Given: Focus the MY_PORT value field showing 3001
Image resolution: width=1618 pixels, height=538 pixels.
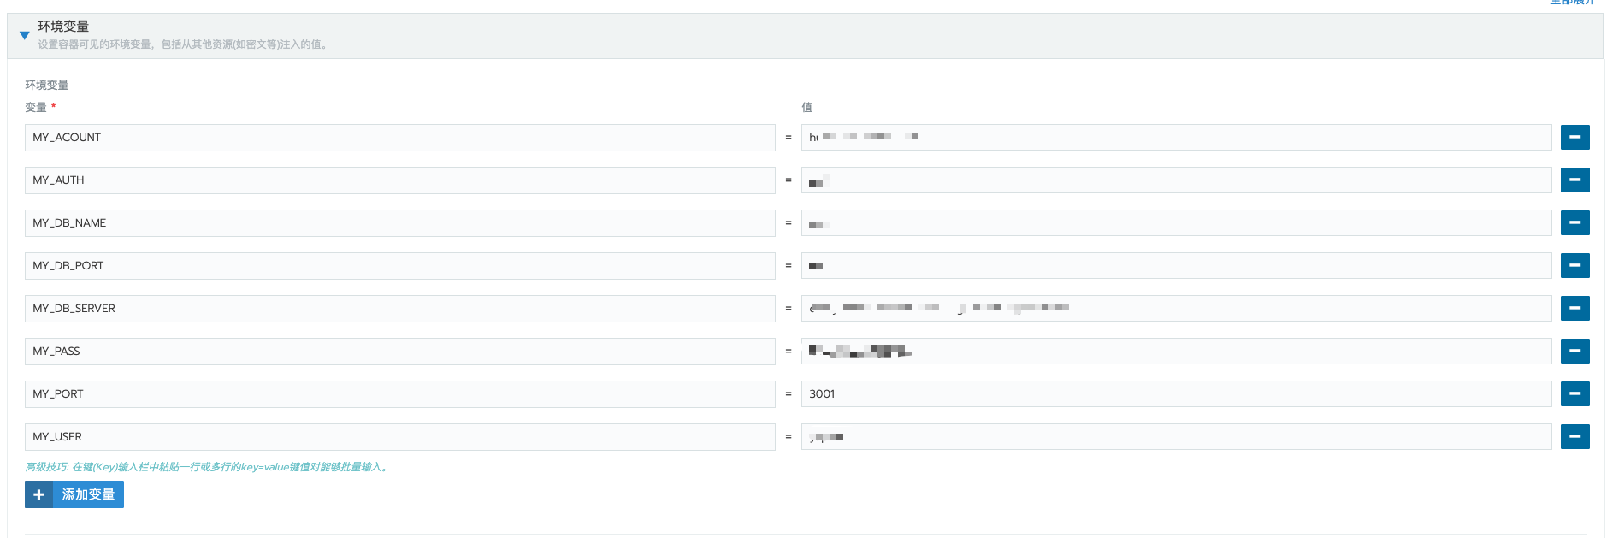Looking at the screenshot, I should pyautogui.click(x=1176, y=393).
